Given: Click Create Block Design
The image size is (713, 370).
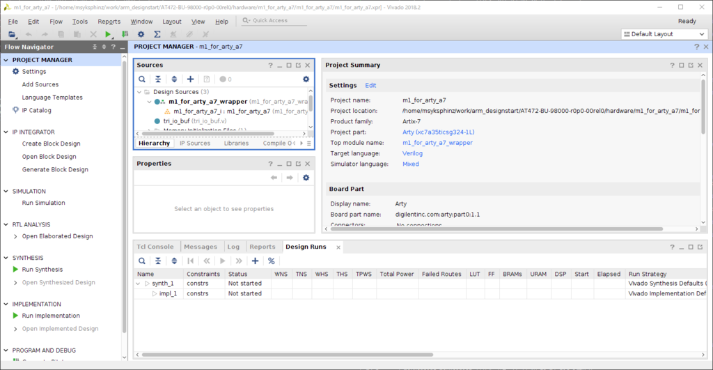Looking at the screenshot, I should (x=52, y=144).
